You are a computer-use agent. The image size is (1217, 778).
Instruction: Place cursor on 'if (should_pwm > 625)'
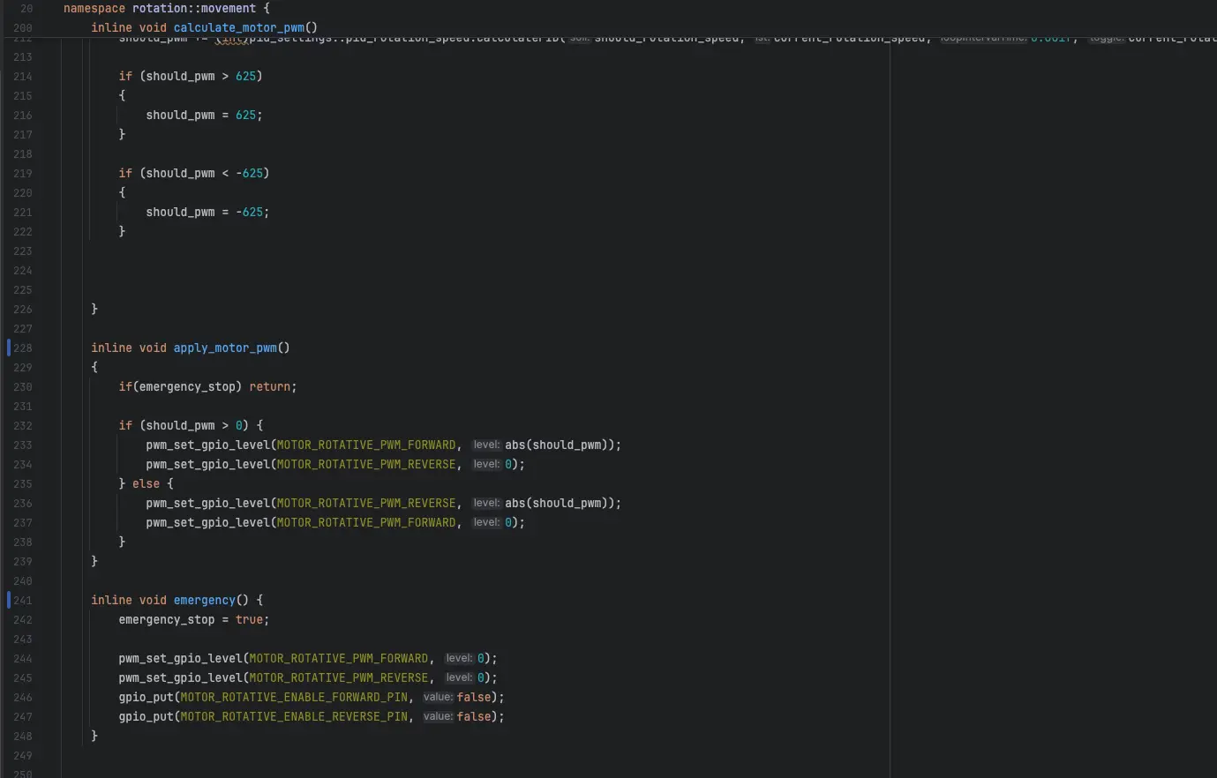[x=191, y=77]
